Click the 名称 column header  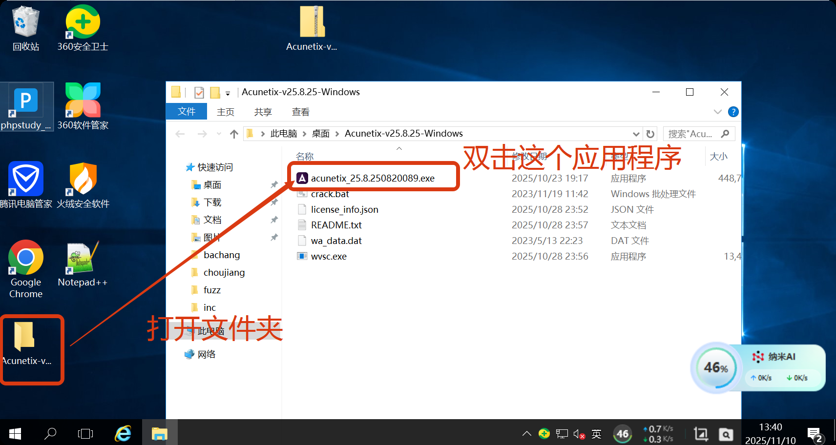pos(305,156)
